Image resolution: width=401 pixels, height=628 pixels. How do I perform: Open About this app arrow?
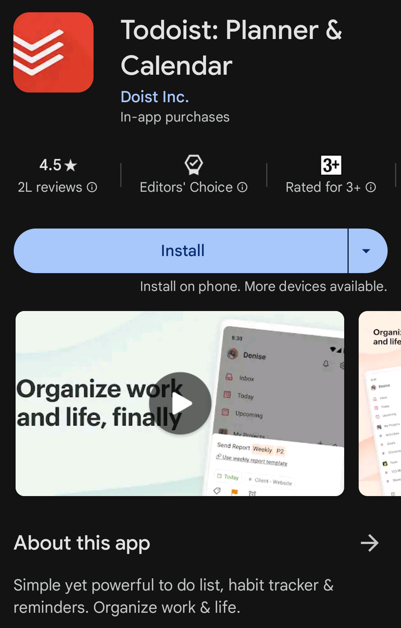coord(369,543)
